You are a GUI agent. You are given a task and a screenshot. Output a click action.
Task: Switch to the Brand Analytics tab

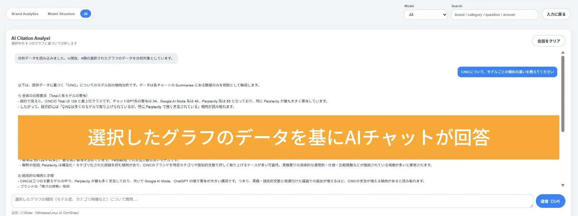coord(25,14)
